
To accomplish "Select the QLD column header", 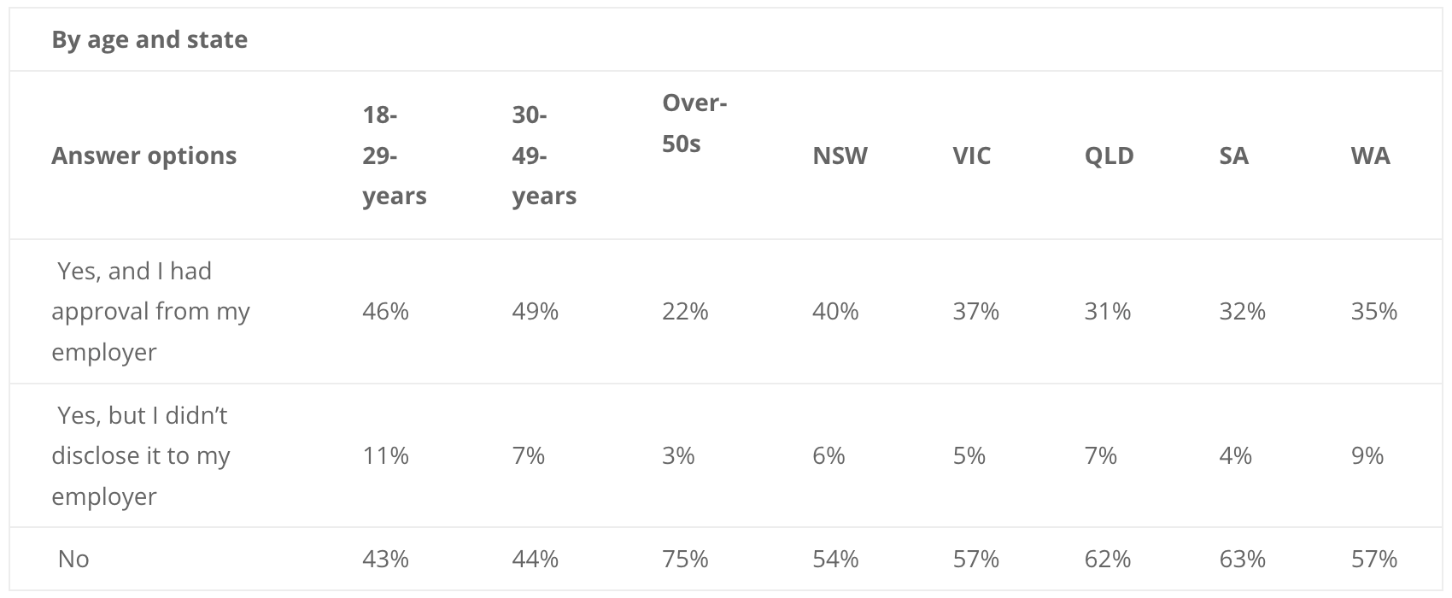I will [1109, 155].
